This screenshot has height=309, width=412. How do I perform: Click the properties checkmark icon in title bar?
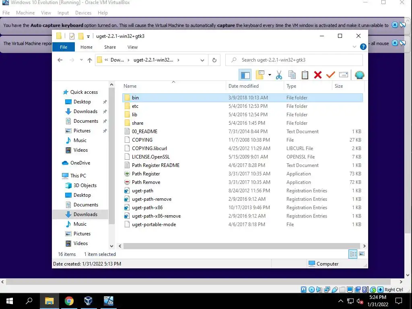pyautogui.click(x=72, y=36)
